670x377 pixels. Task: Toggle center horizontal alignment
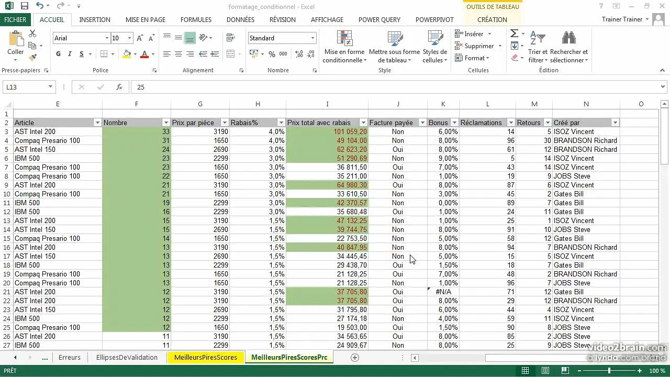(178, 54)
